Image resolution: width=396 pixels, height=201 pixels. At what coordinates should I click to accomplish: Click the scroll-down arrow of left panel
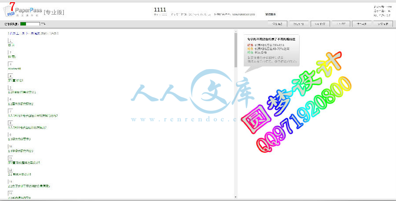tap(236, 196)
